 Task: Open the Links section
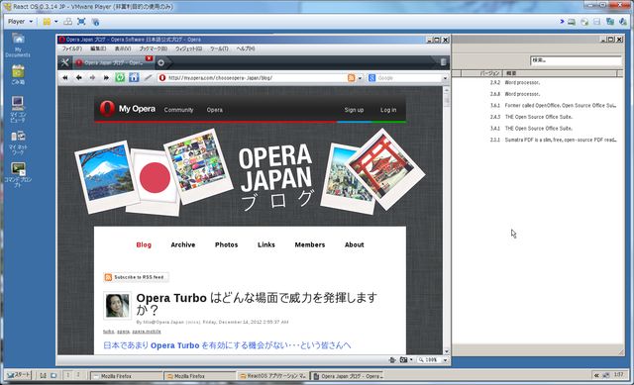point(266,244)
